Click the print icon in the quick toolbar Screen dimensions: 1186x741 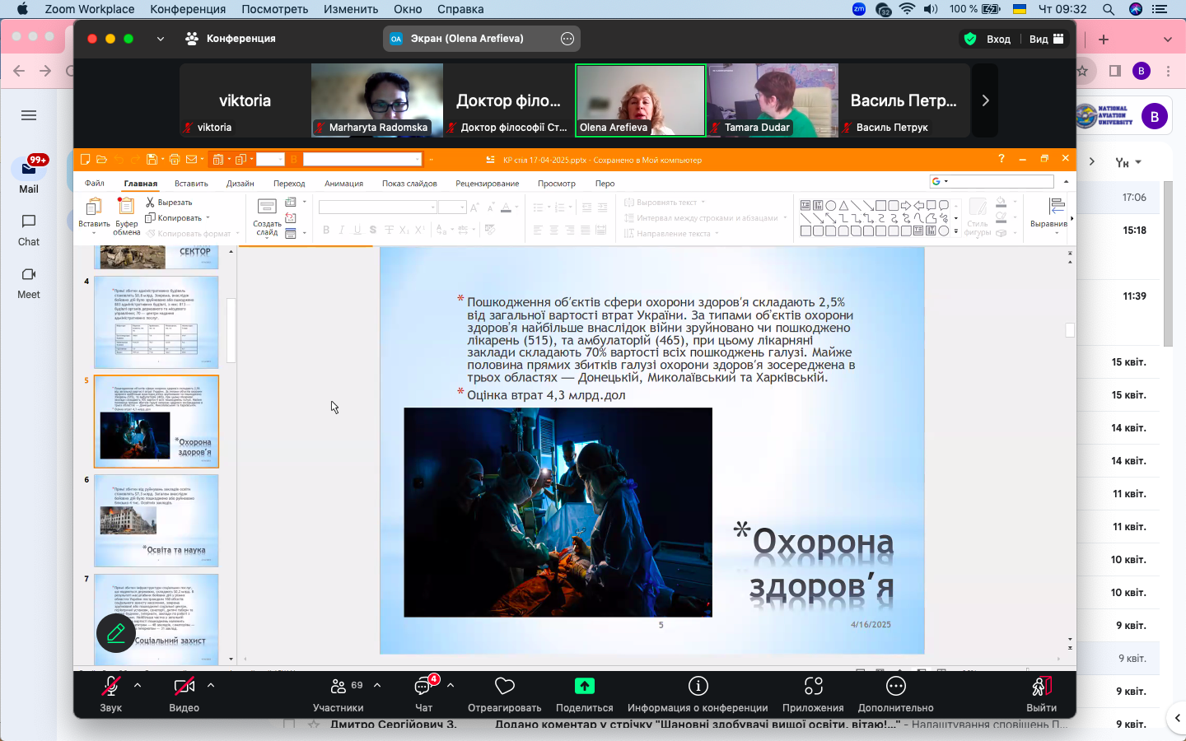(174, 160)
